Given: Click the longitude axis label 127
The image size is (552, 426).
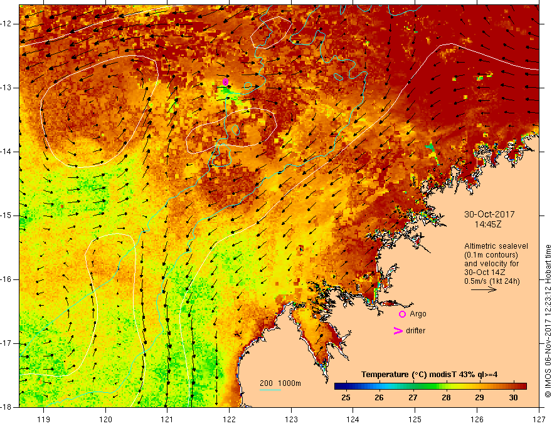Looking at the screenshot, I should [x=539, y=419].
